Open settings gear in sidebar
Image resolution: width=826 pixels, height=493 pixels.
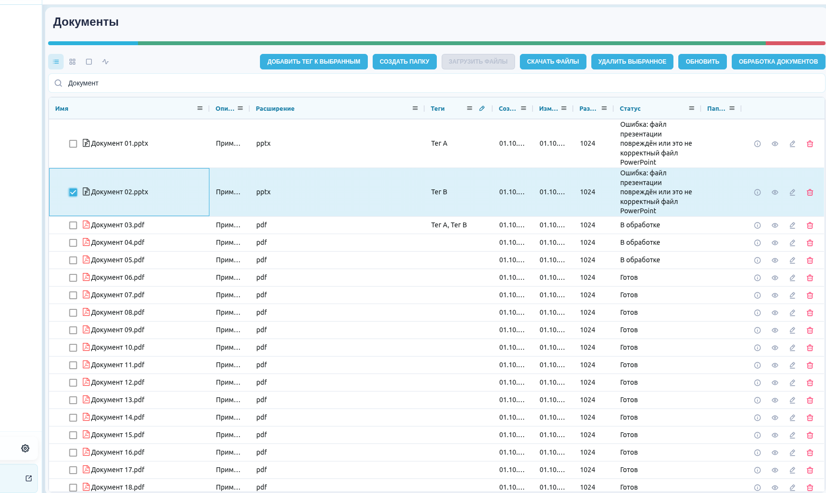[x=25, y=448]
